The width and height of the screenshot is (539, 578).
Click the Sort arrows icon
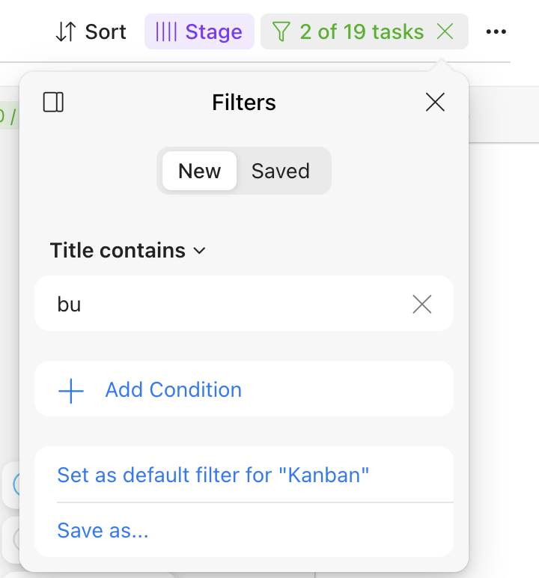67,31
